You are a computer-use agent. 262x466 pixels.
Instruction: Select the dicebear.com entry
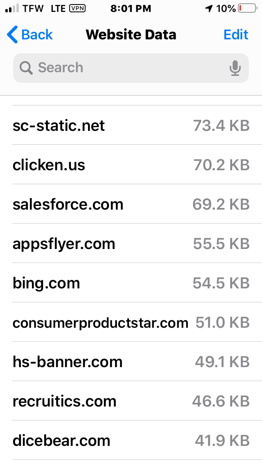[131, 440]
